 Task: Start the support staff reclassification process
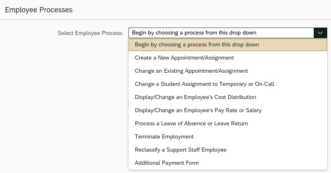[x=180, y=150]
